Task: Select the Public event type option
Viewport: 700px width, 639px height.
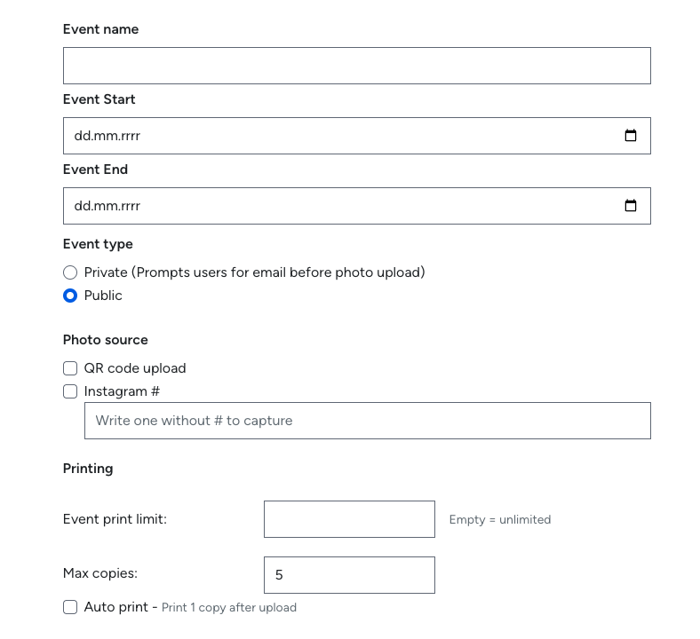Action: (x=70, y=296)
